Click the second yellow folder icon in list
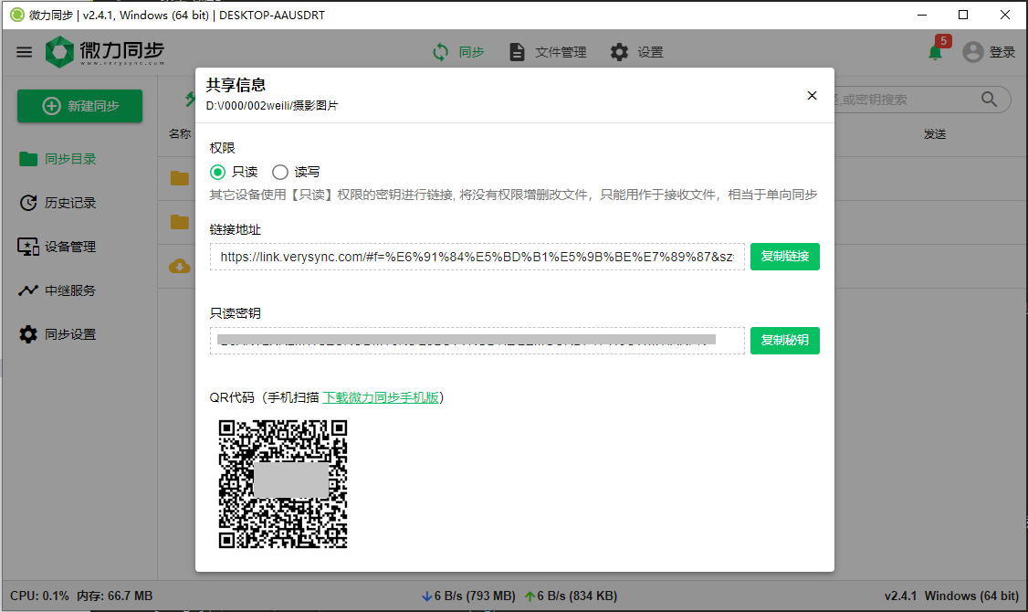Viewport: 1028px width, 612px height. coord(180,222)
